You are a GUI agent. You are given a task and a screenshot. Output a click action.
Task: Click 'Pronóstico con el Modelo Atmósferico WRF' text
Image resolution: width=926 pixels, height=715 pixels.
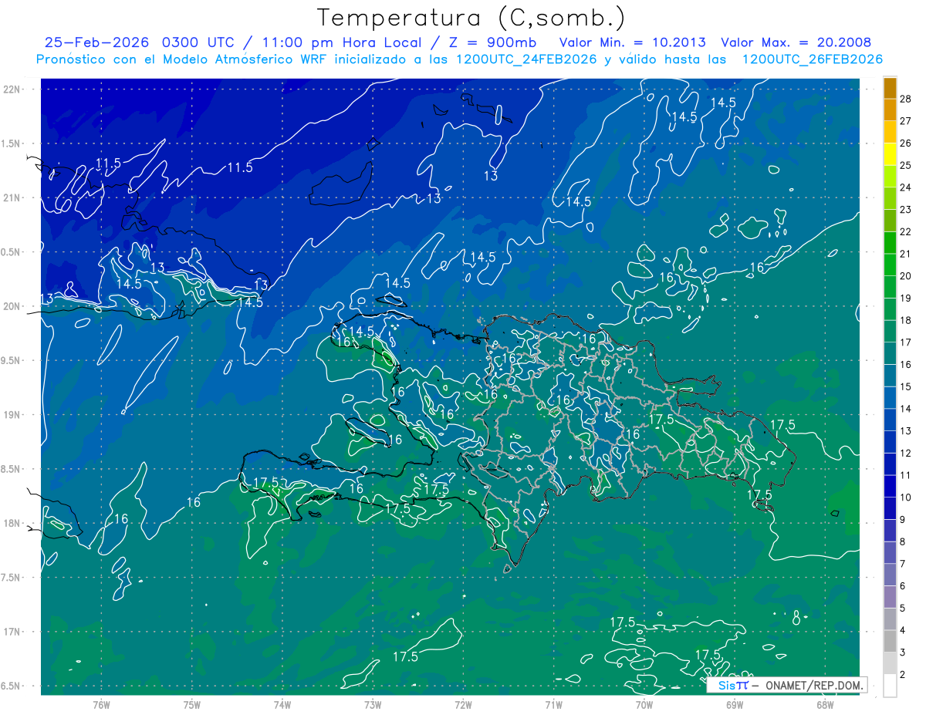[184, 59]
